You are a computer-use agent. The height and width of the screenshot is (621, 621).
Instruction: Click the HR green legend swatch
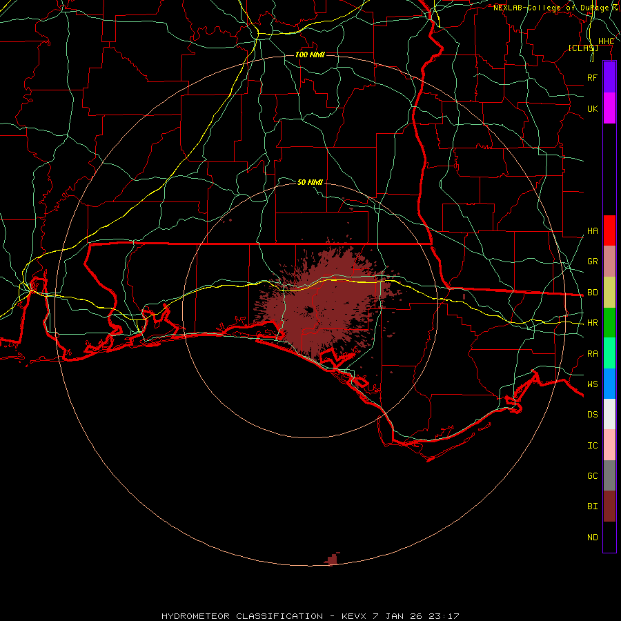609,323
